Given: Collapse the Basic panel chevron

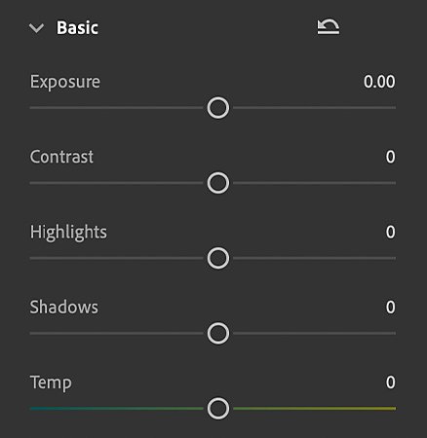Looking at the screenshot, I should (36, 28).
